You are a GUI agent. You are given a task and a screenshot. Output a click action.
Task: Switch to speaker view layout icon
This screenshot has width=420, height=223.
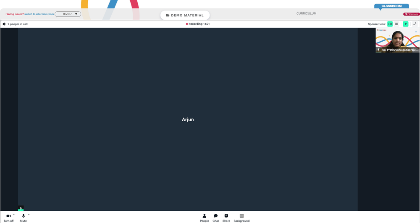tap(390, 24)
